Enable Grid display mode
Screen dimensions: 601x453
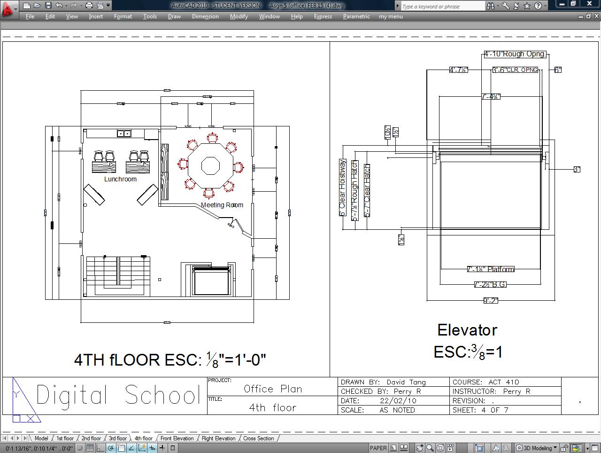90,448
